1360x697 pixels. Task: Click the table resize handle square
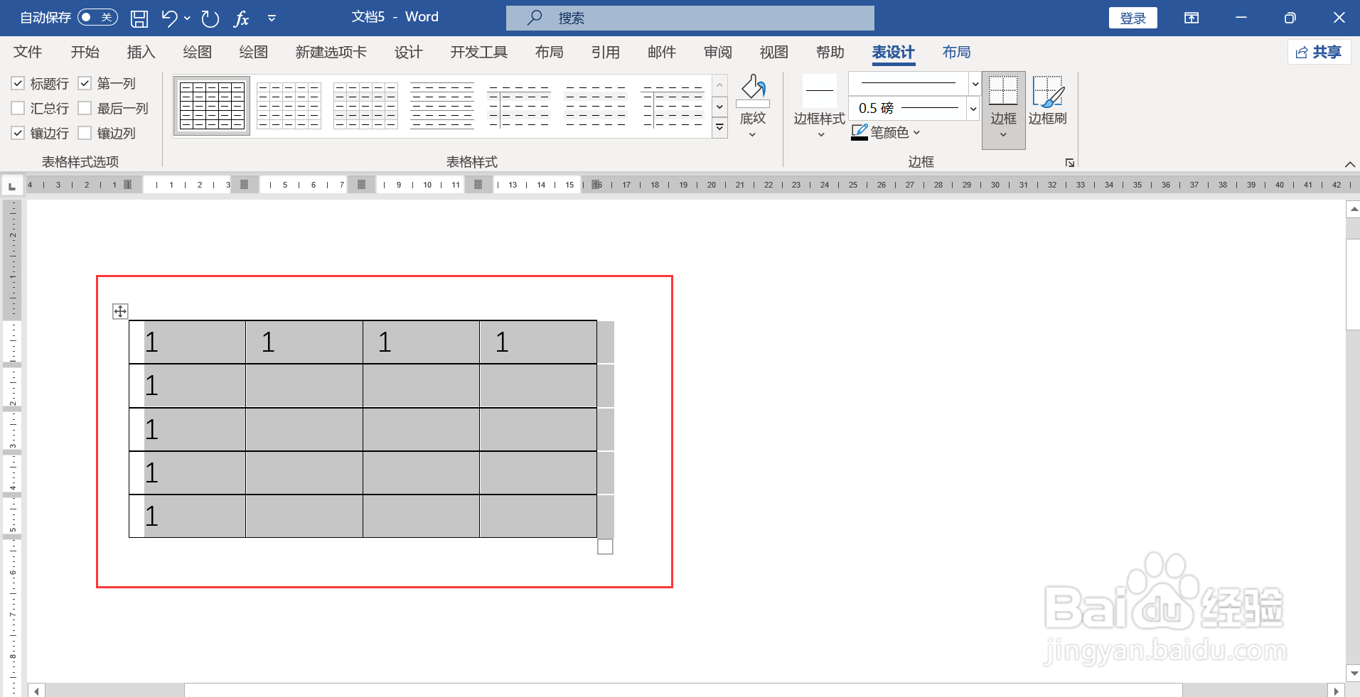pos(605,547)
